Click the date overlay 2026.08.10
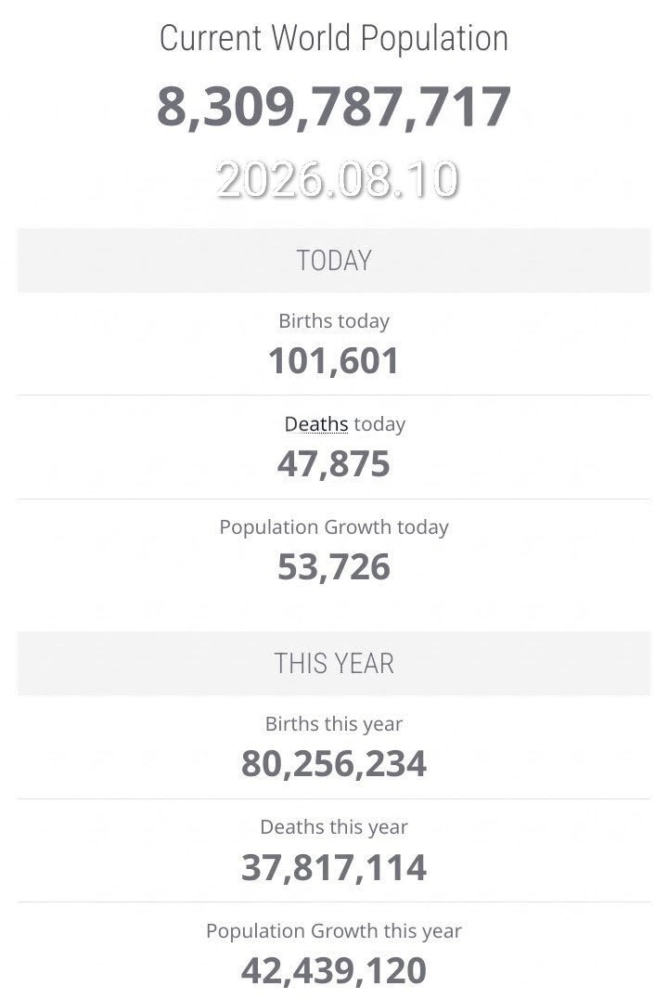Screen dimensions: 668x999 tap(337, 179)
